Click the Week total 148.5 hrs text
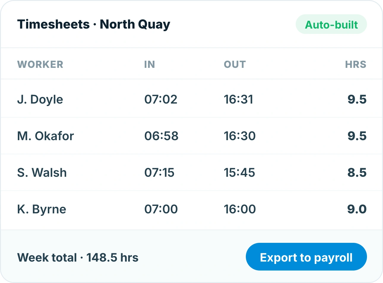The height and width of the screenshot is (283, 383). point(78,257)
